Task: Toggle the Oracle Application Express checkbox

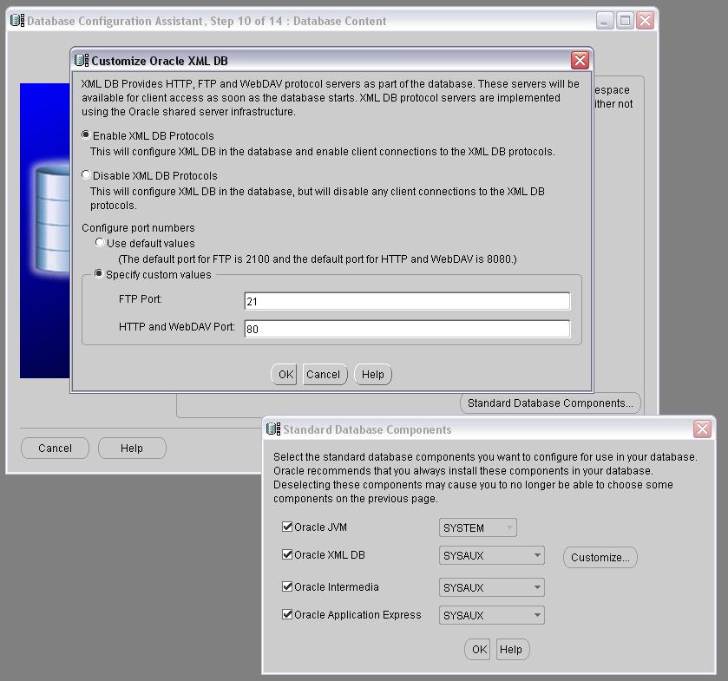Action: tap(287, 614)
